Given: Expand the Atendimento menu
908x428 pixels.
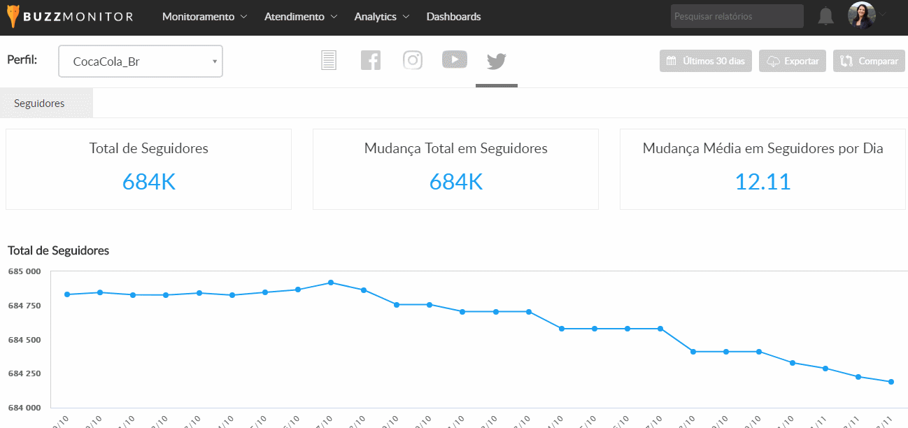Looking at the screenshot, I should [x=301, y=17].
